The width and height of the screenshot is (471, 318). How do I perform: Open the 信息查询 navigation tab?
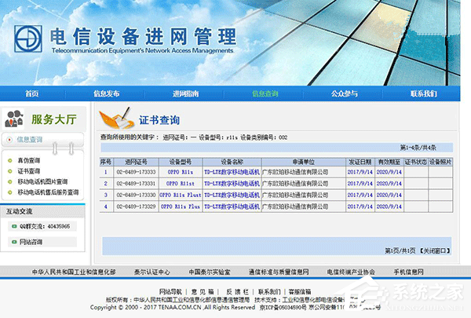[x=265, y=93]
